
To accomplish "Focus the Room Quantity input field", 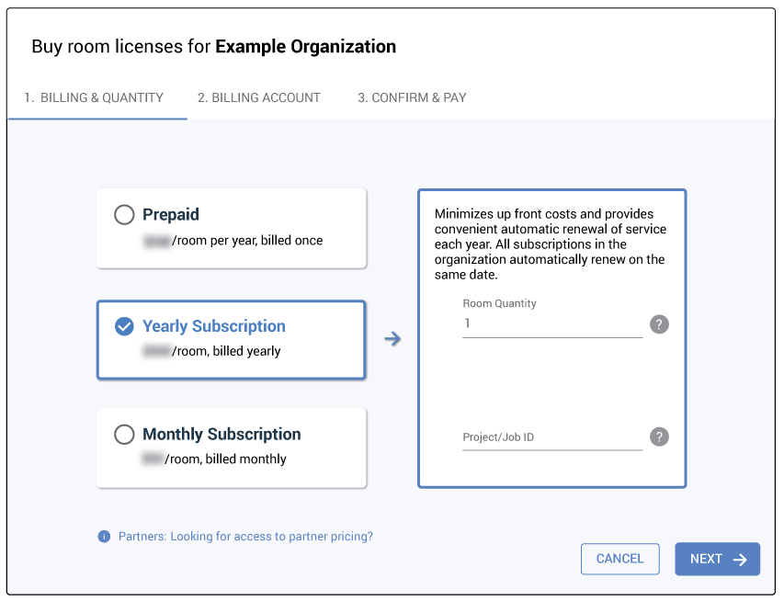I will pos(551,324).
